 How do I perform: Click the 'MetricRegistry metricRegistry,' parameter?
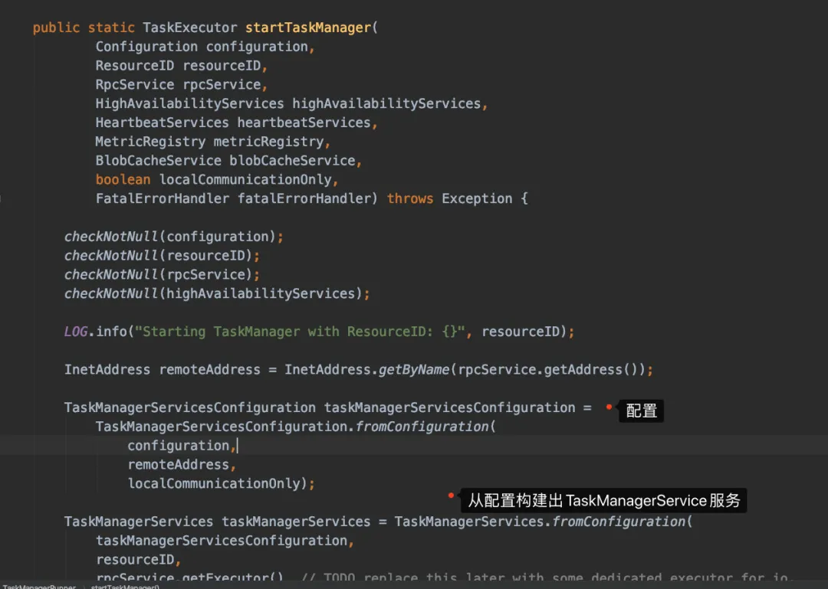(x=212, y=142)
